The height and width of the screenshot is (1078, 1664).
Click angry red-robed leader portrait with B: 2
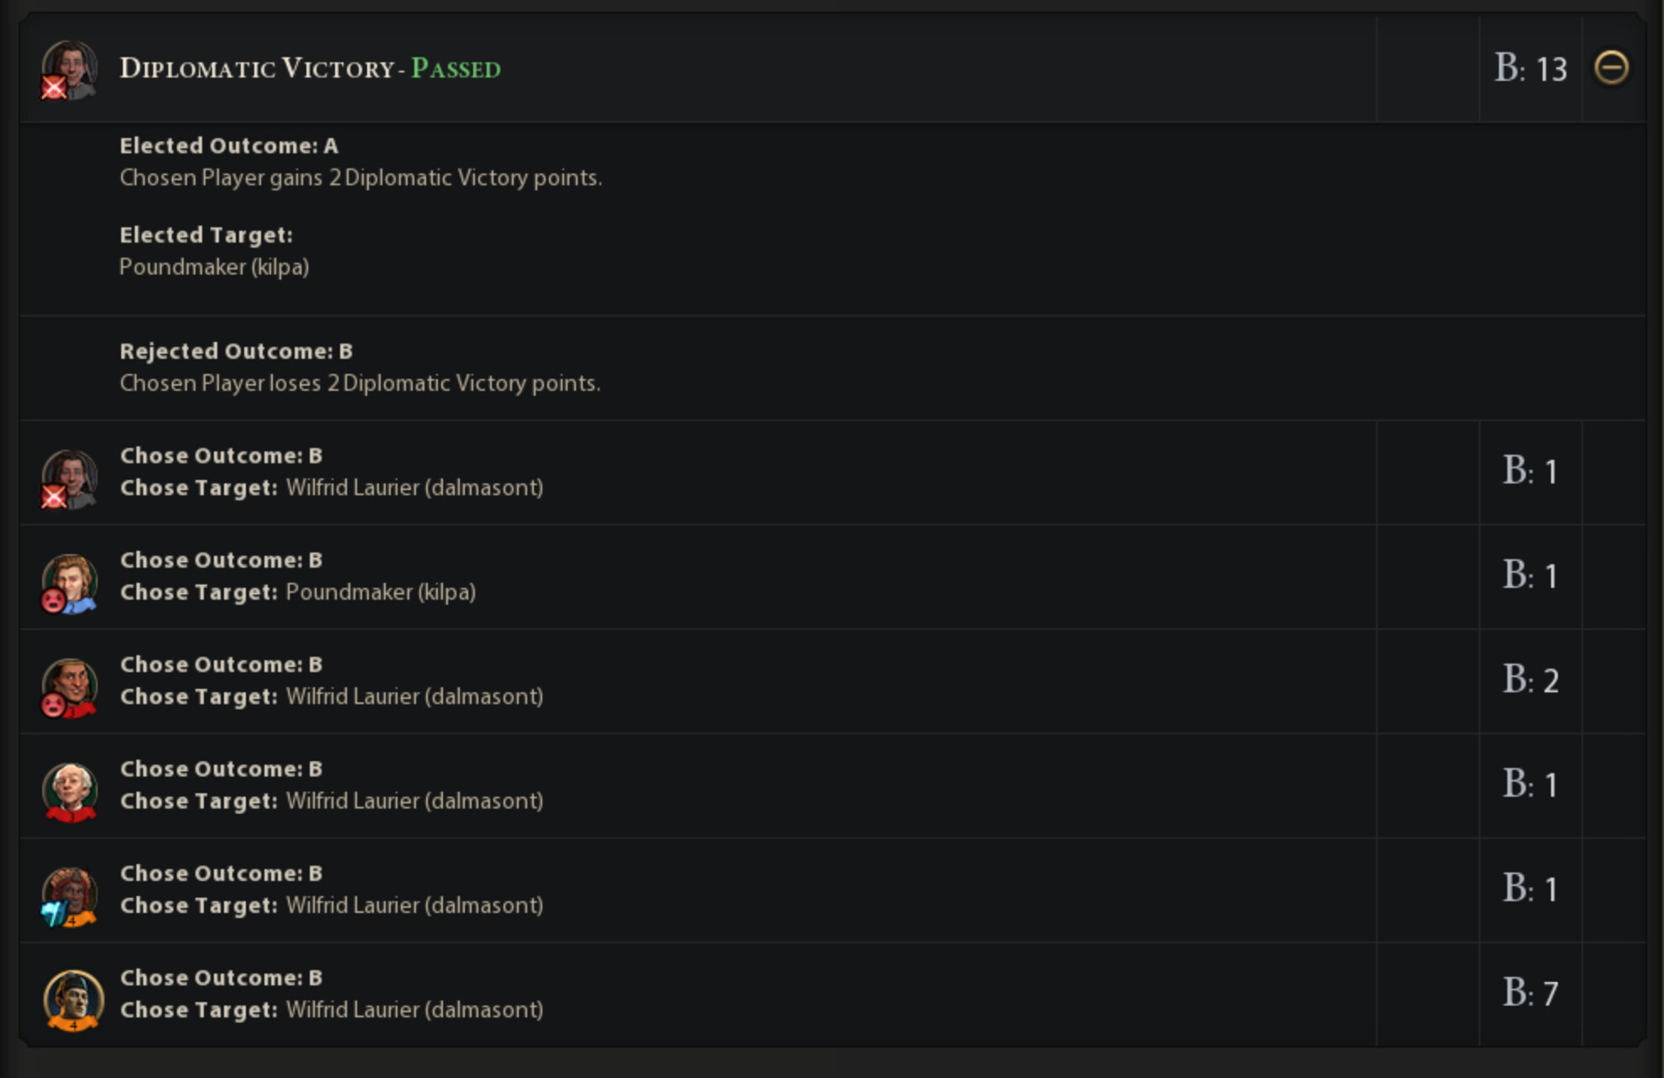click(x=70, y=687)
